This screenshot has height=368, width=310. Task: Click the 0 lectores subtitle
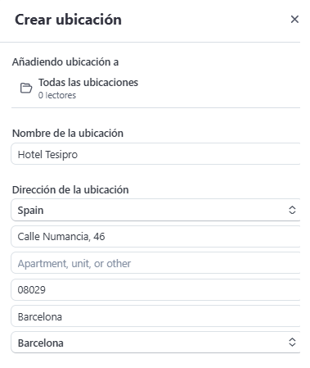point(57,95)
